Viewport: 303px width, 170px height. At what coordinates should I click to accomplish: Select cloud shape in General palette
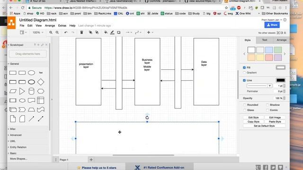click(x=22, y=101)
